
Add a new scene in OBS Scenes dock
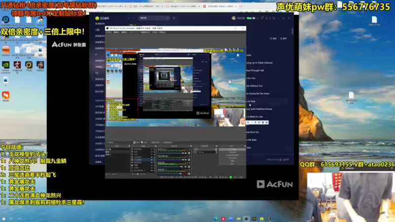(x=107, y=174)
